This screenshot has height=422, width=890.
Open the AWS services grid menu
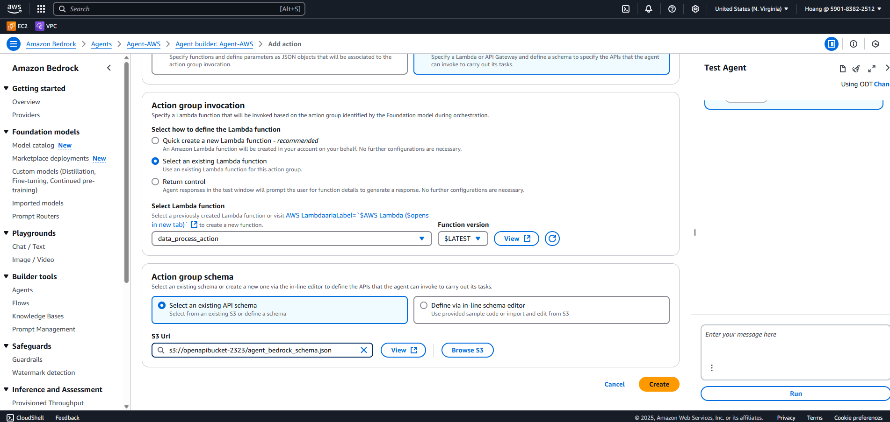click(x=41, y=9)
